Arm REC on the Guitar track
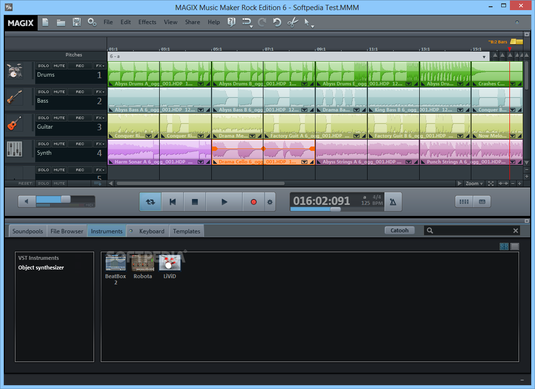Viewport: 535px width, 389px height. pyautogui.click(x=80, y=118)
